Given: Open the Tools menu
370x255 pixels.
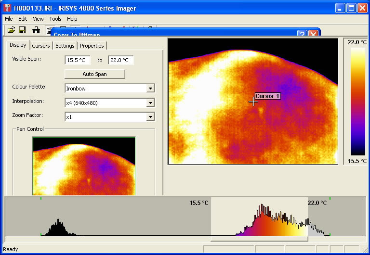Looking at the screenshot, I should (55, 19).
